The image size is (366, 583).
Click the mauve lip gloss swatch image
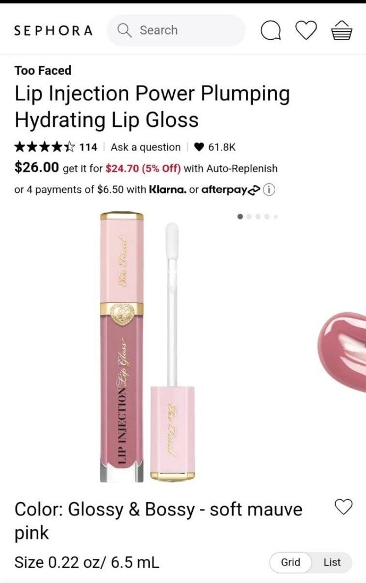click(342, 352)
